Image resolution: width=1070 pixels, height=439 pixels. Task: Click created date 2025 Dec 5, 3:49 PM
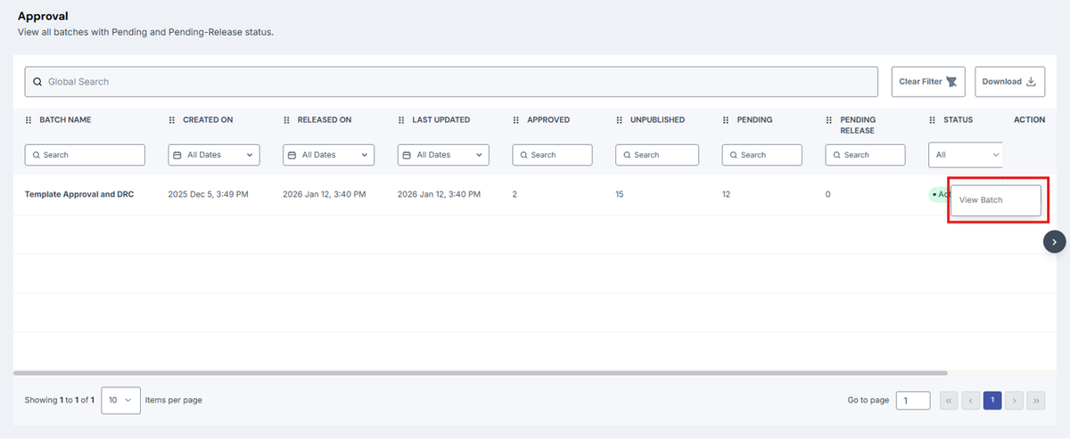tap(209, 194)
